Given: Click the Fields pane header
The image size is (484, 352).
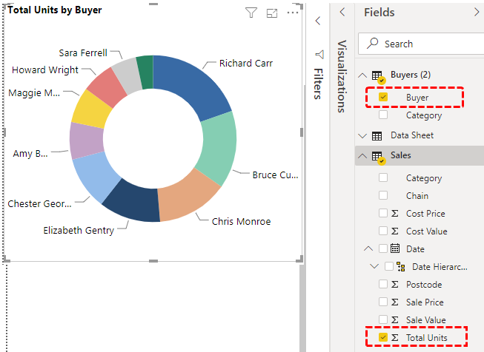Looking at the screenshot, I should 379,13.
